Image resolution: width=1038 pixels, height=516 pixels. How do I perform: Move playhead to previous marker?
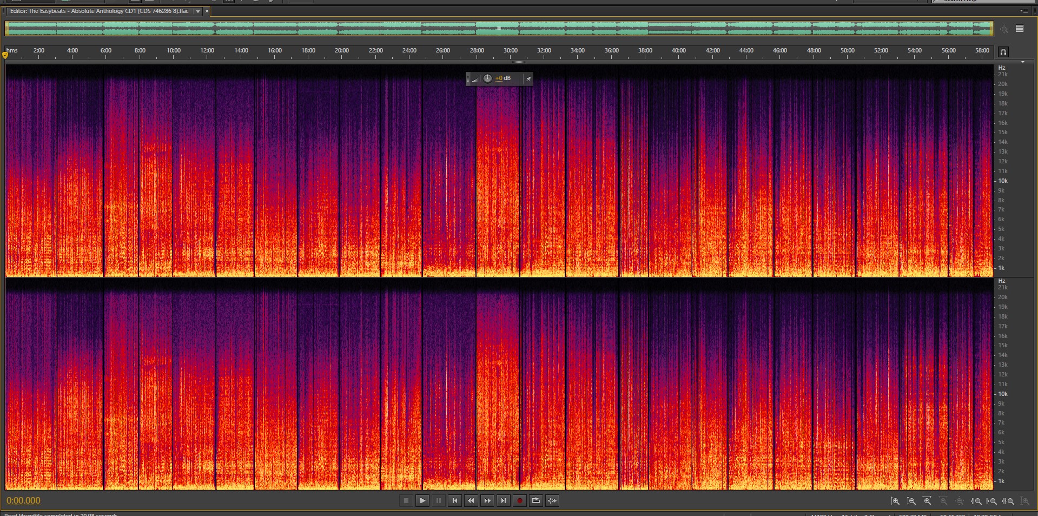pyautogui.click(x=455, y=501)
